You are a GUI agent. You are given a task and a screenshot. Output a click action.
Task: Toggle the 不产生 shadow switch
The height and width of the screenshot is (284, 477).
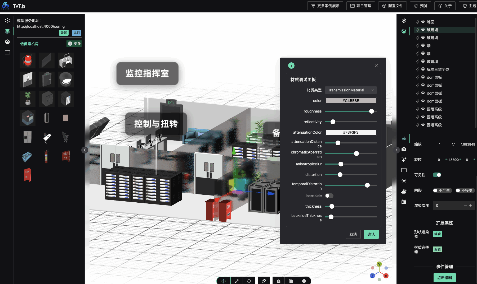click(441, 190)
